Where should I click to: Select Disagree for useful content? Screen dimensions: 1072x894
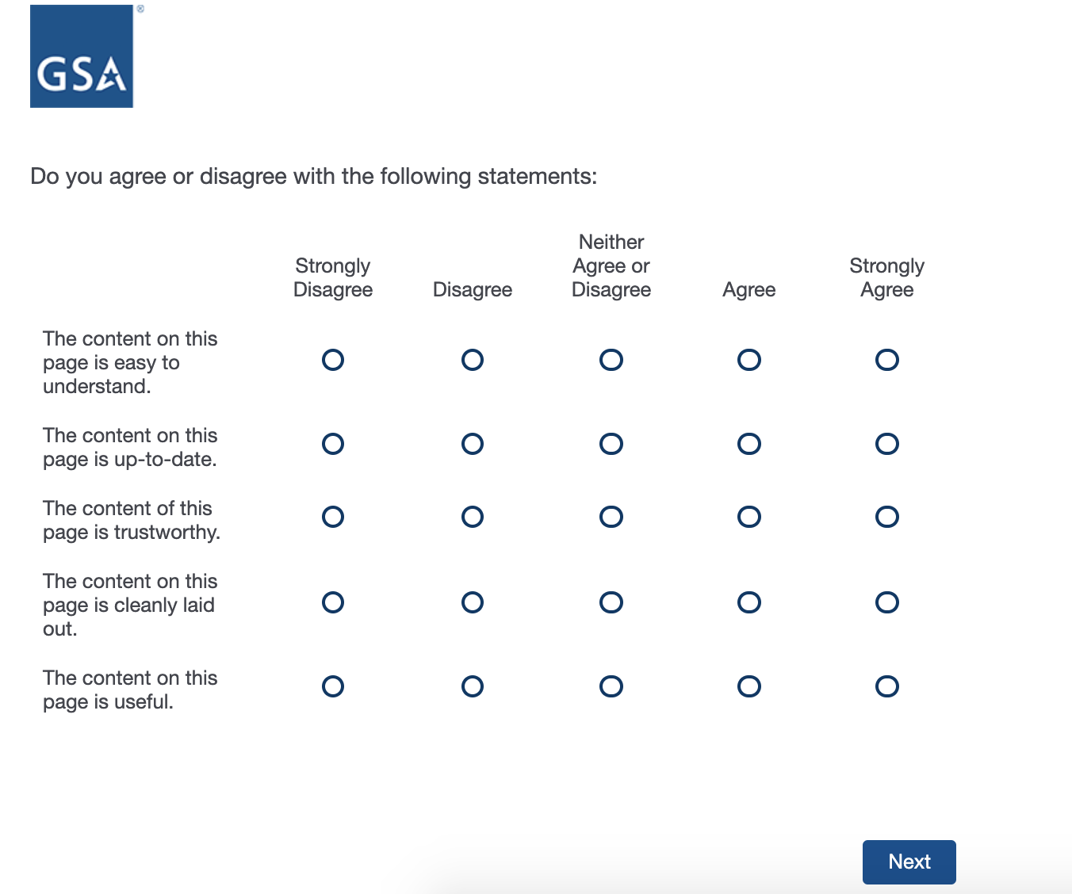tap(473, 686)
